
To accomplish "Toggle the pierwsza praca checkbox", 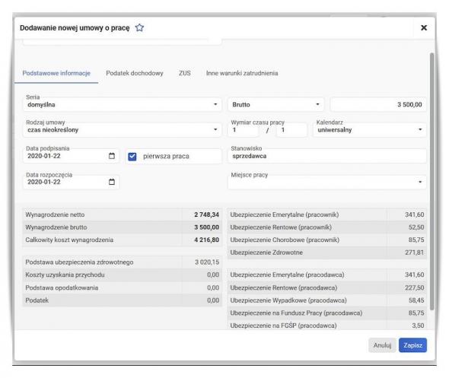I will point(132,157).
